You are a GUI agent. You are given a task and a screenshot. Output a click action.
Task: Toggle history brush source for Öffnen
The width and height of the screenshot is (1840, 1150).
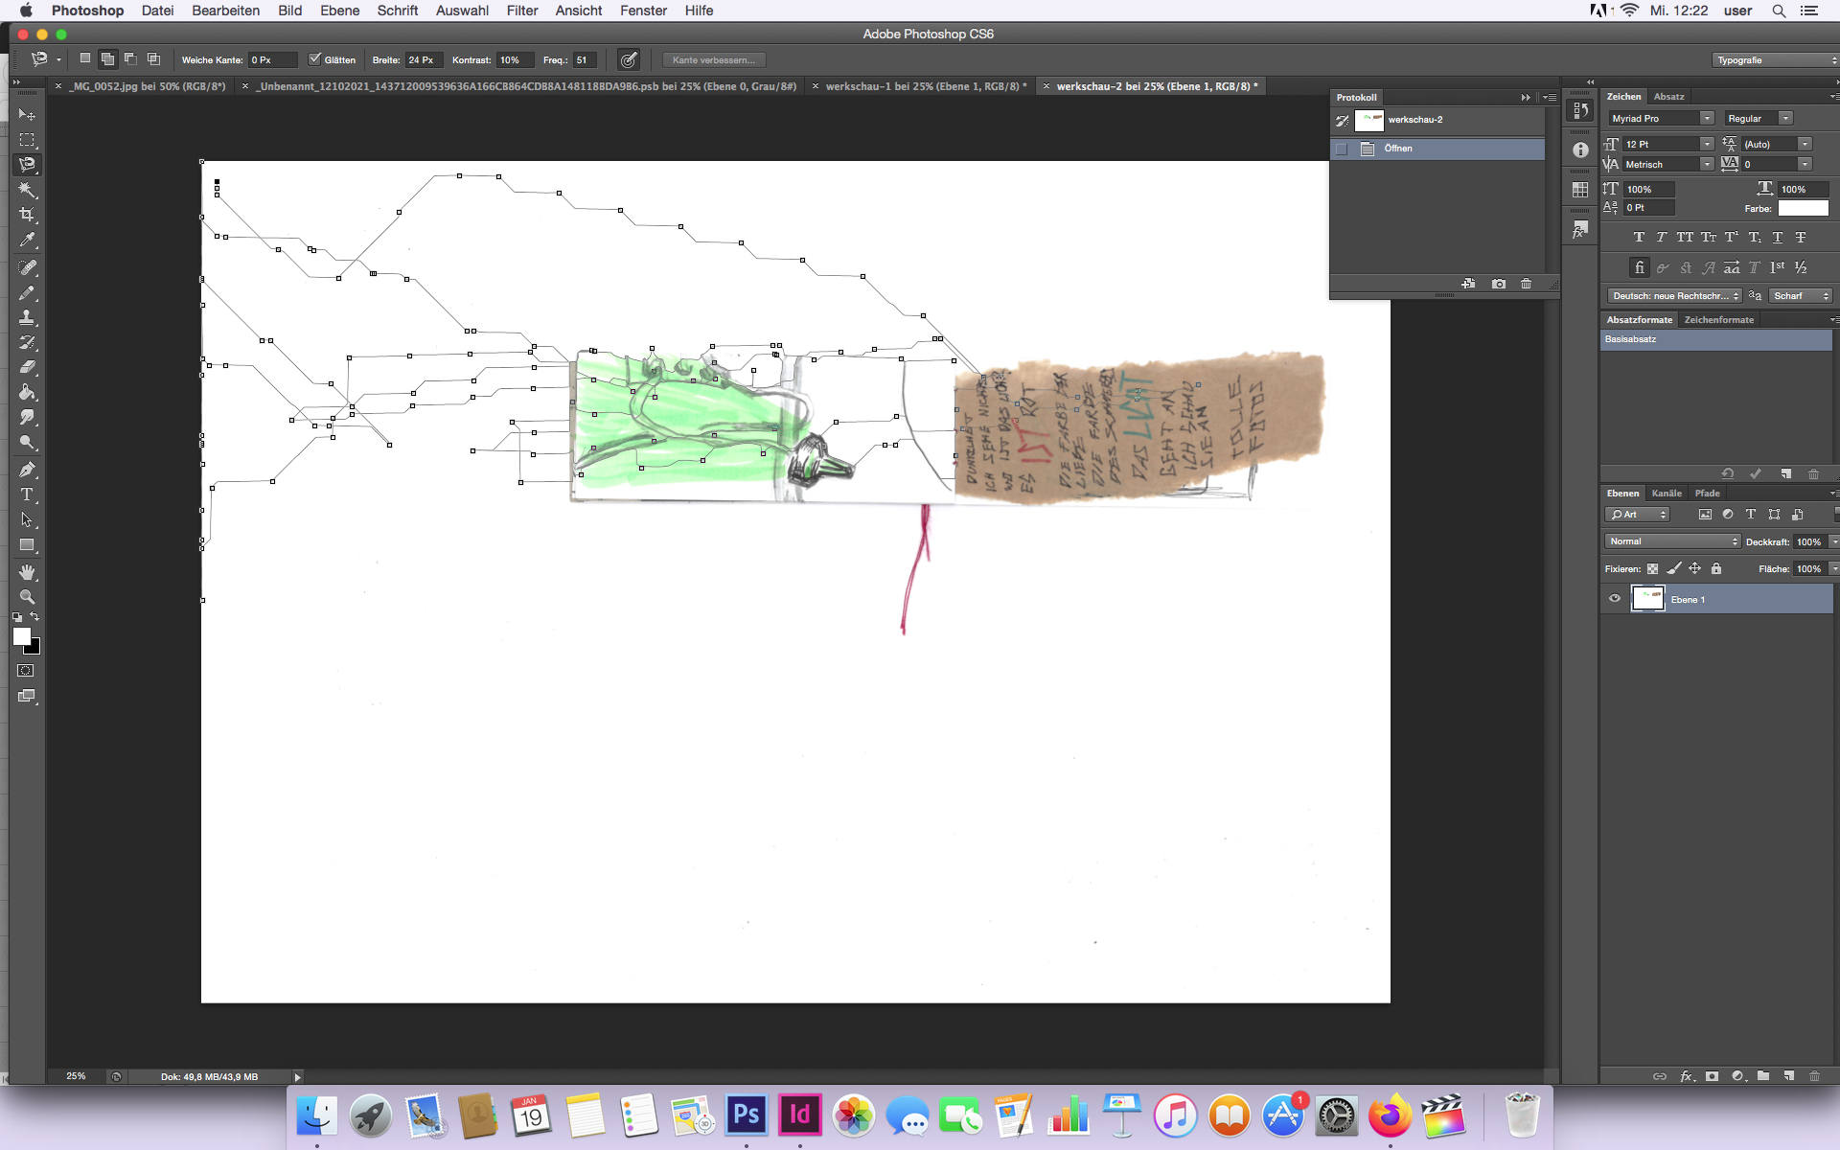(x=1342, y=149)
